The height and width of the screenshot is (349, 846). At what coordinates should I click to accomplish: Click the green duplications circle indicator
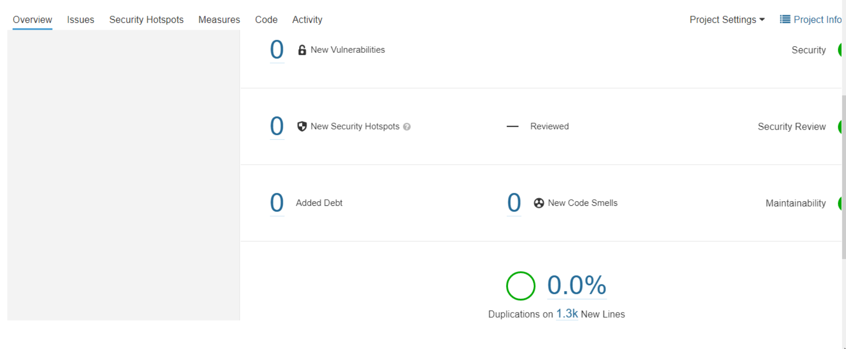pyautogui.click(x=521, y=286)
